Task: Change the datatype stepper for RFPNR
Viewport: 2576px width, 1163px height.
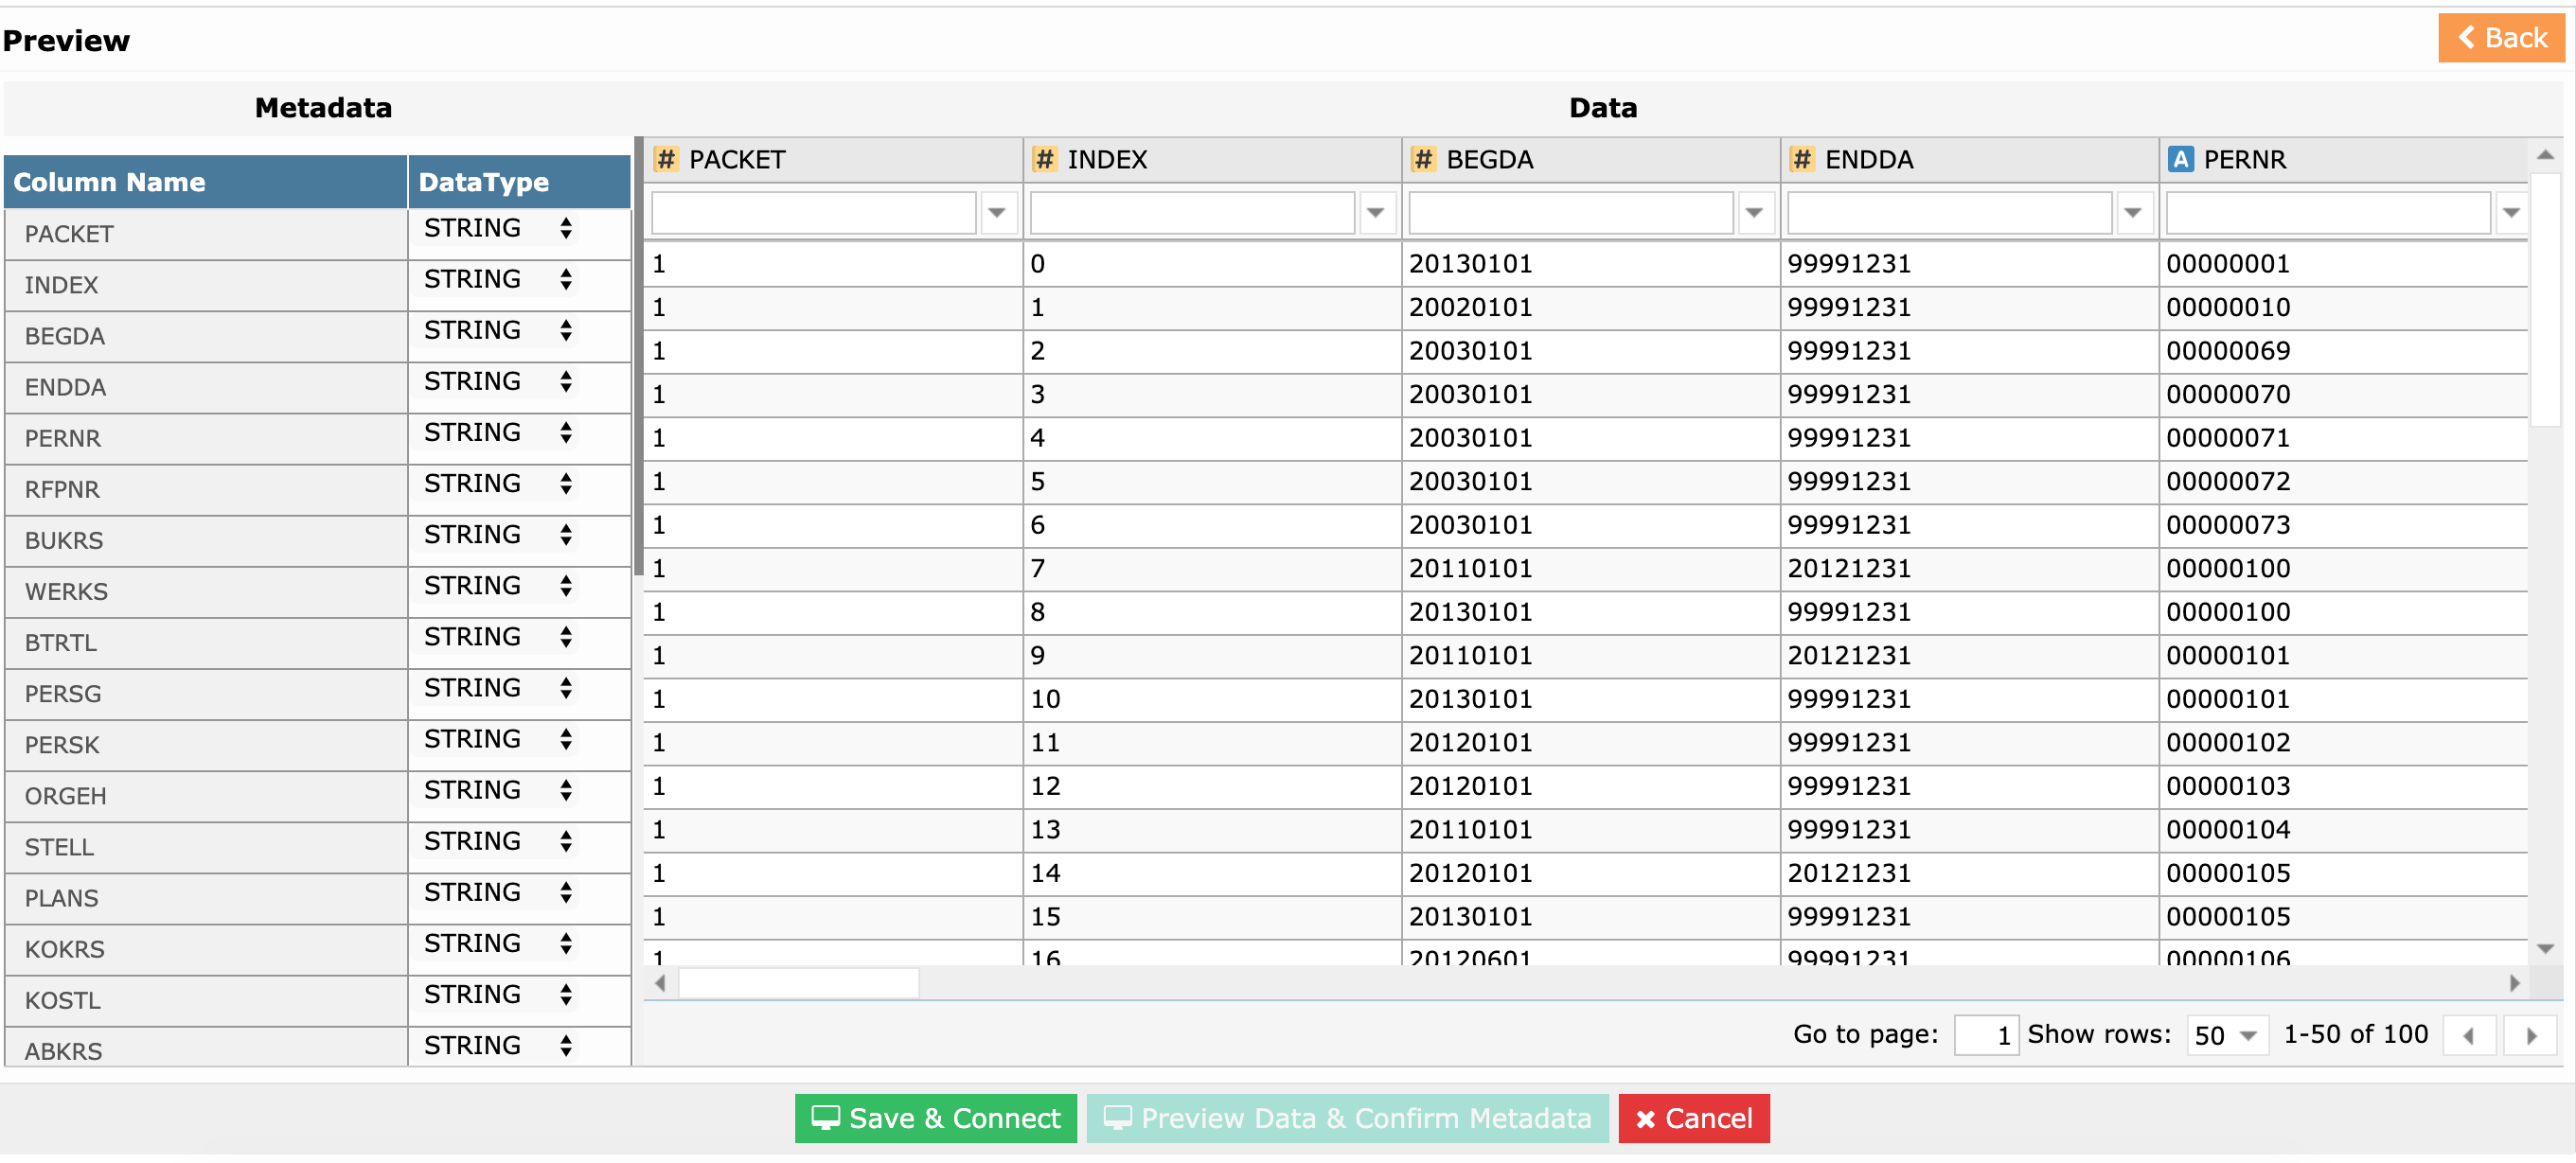Action: pyautogui.click(x=566, y=484)
